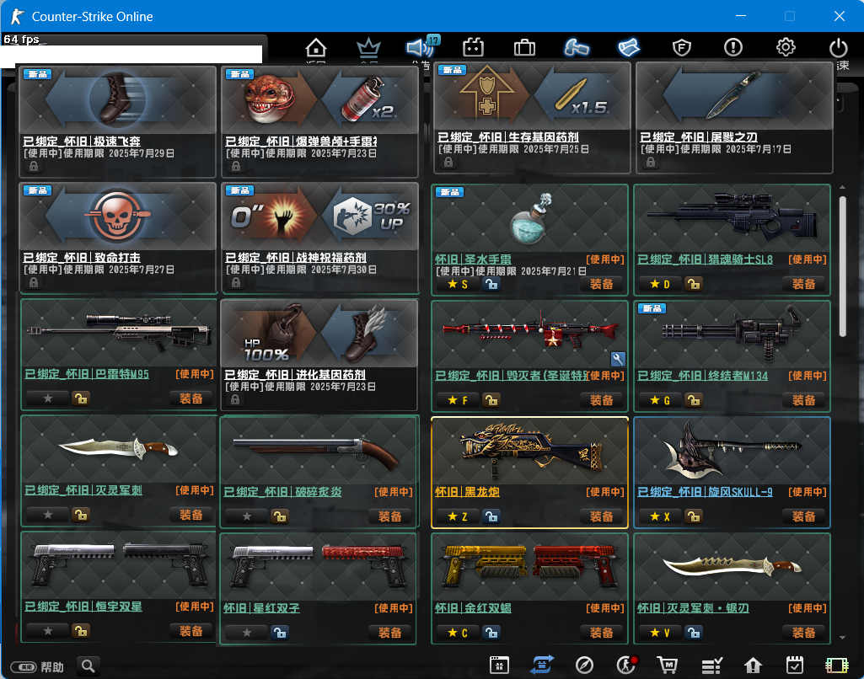Toggle the favorite star F on 毁灭者

click(x=458, y=400)
